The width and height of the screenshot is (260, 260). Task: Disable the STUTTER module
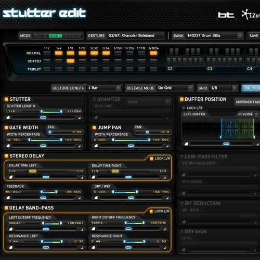pyautogui.click(x=6, y=99)
